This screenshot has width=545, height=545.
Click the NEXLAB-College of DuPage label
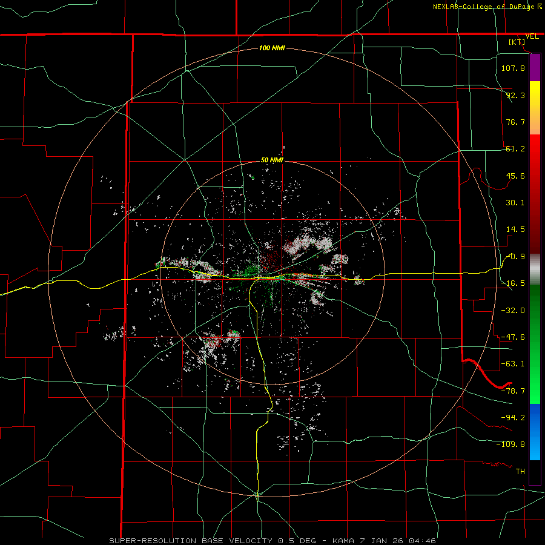[x=484, y=7]
